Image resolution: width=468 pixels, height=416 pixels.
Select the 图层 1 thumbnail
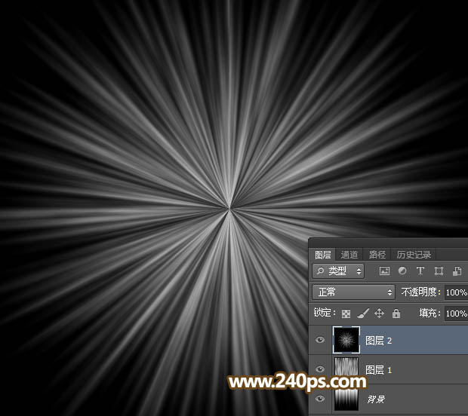click(x=346, y=369)
